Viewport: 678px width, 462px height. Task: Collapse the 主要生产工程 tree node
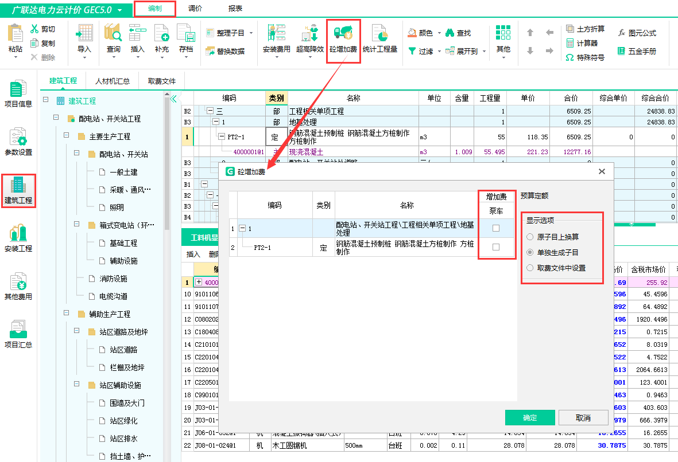(x=67, y=136)
